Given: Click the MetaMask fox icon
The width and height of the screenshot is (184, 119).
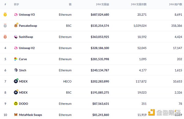Looking at the screenshot, I should click(x=16, y=115).
